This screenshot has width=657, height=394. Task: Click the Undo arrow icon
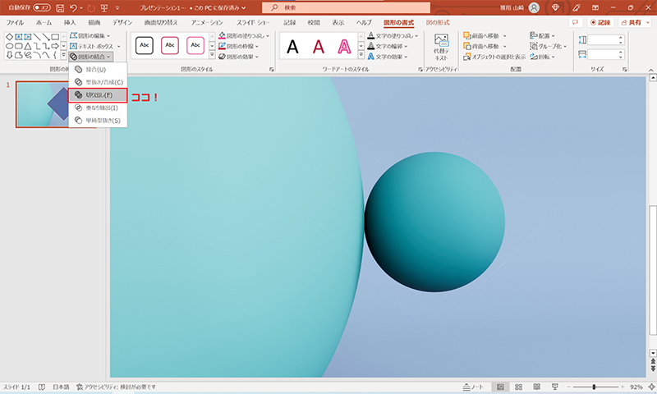[75, 7]
